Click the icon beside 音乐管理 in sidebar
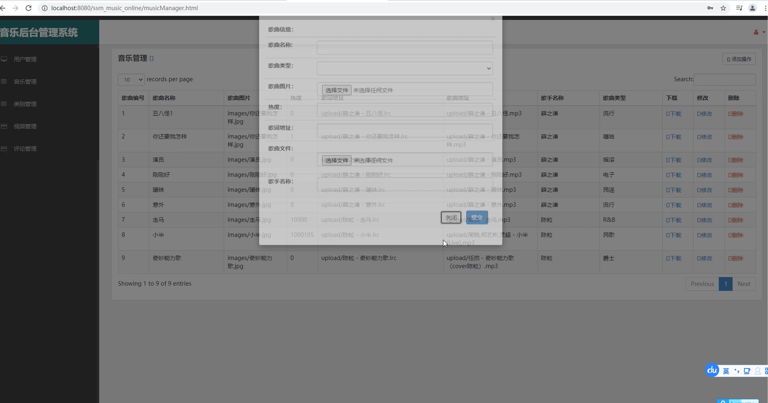 [4, 81]
